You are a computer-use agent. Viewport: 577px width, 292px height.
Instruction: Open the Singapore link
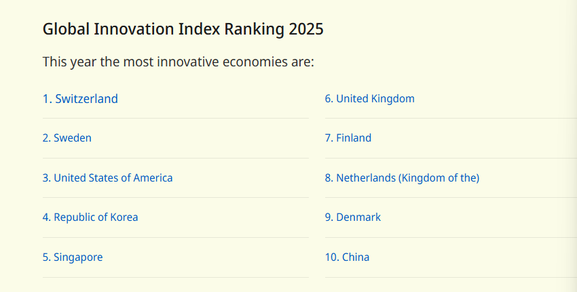click(x=73, y=257)
